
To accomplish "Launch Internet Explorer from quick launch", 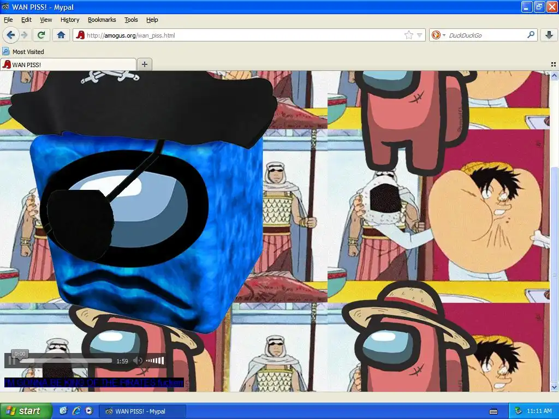I will point(76,411).
